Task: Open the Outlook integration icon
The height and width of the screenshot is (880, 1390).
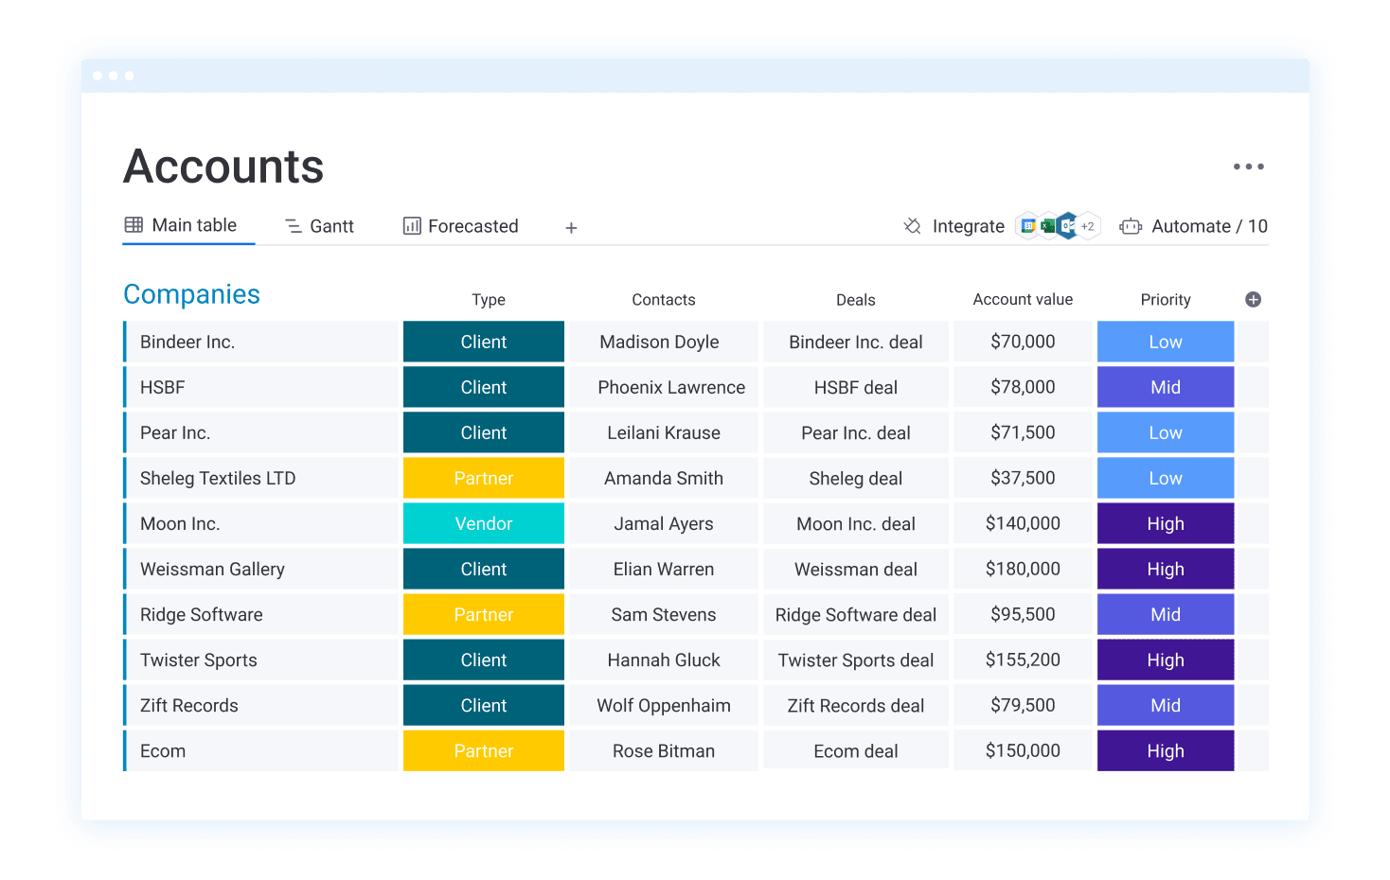Action: pos(1067,226)
